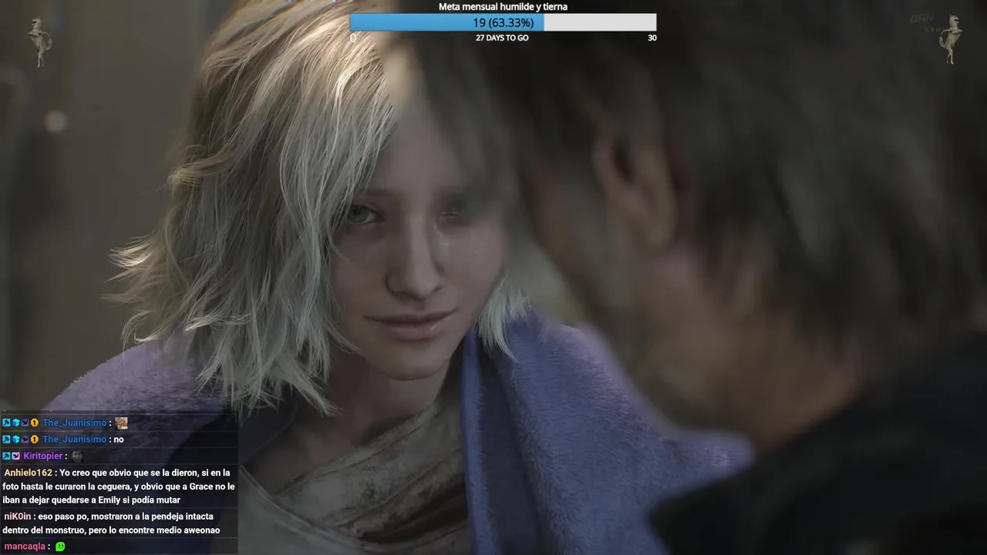Click the emote sent by The_Juanisimo
The height and width of the screenshot is (555, 987).
tap(121, 422)
